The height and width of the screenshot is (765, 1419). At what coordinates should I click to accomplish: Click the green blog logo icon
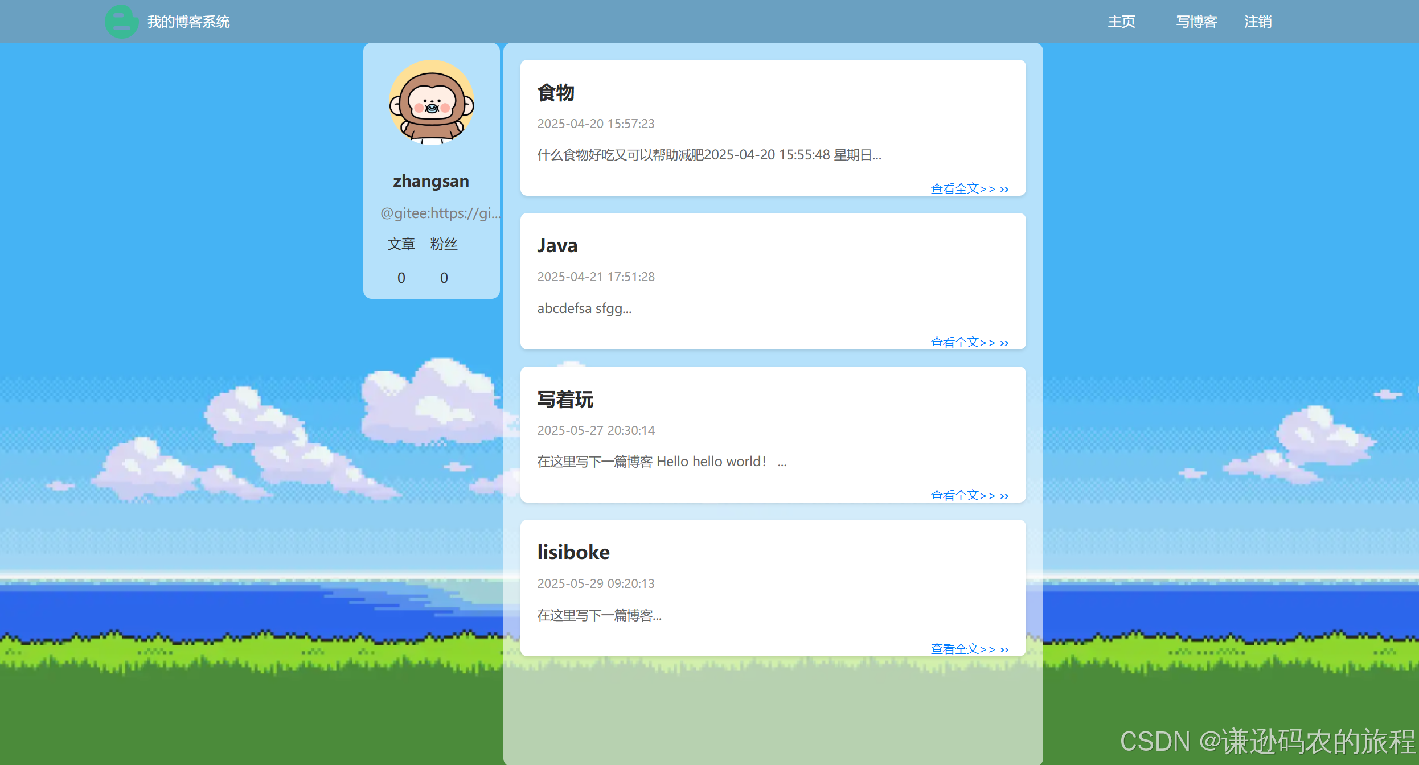coord(121,22)
